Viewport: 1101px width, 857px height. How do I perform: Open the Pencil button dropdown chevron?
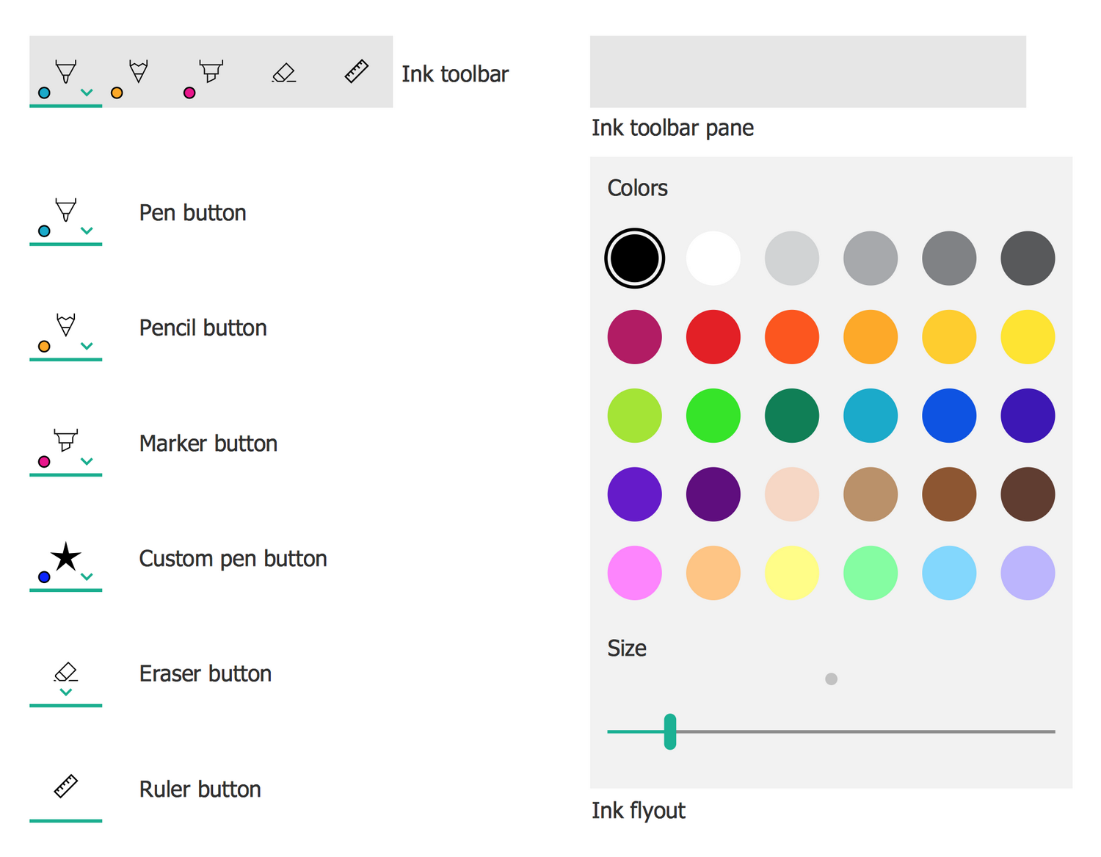pyautogui.click(x=87, y=346)
